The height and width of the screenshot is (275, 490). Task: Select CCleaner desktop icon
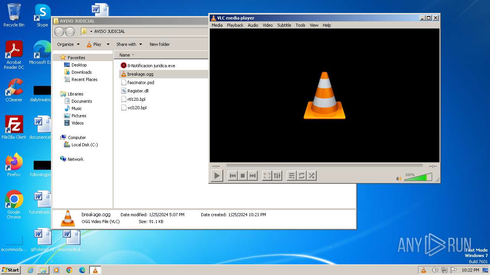14,90
